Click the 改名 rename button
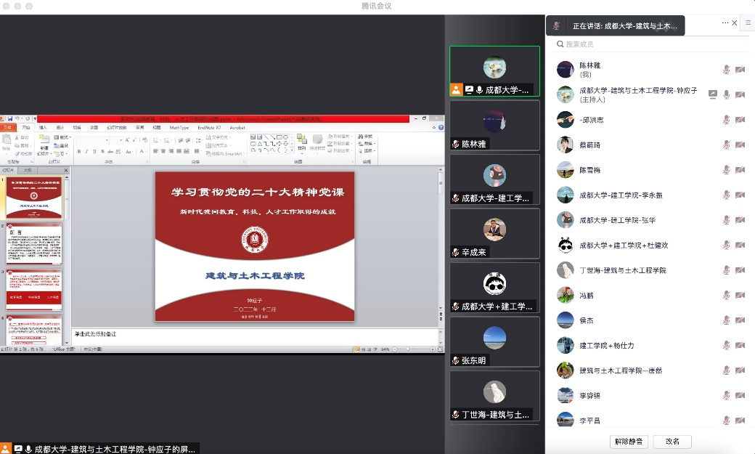The height and width of the screenshot is (454, 755). pyautogui.click(x=672, y=442)
